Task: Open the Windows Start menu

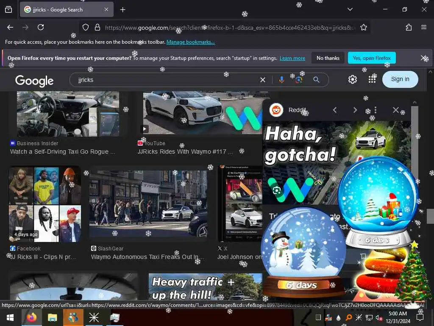Action: (x=10, y=318)
